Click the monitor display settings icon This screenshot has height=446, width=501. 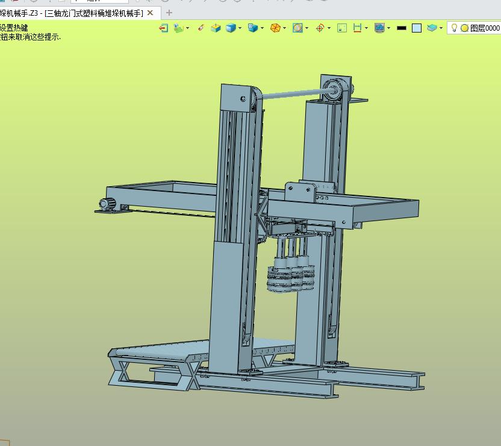[x=379, y=28]
